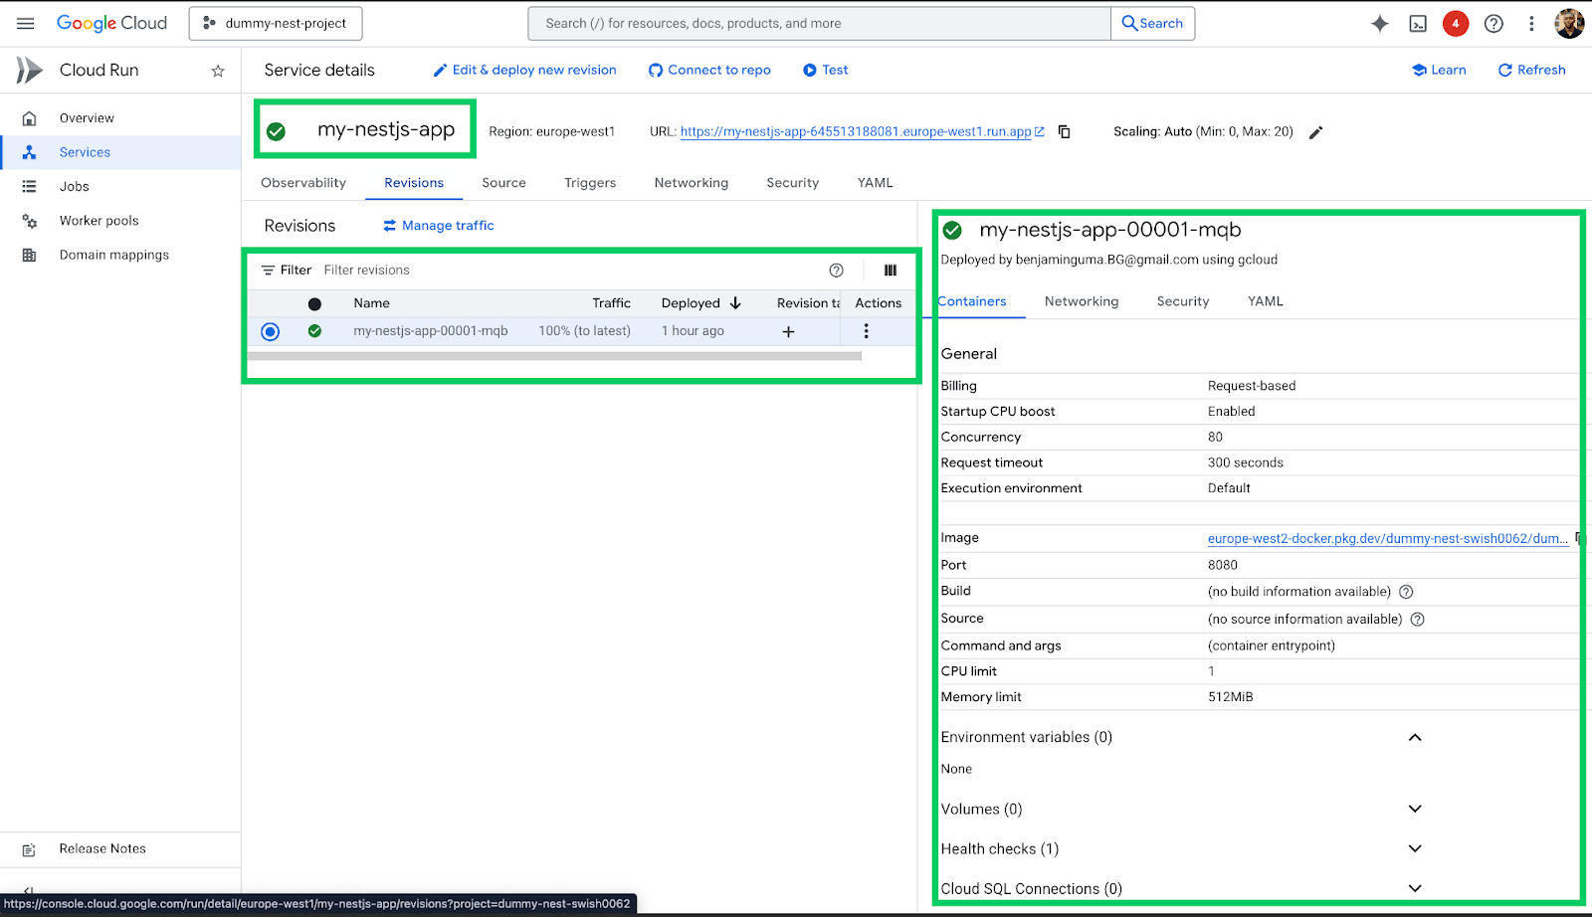The height and width of the screenshot is (917, 1592).
Task: Edit scaling with the pencil icon
Action: [1315, 132]
